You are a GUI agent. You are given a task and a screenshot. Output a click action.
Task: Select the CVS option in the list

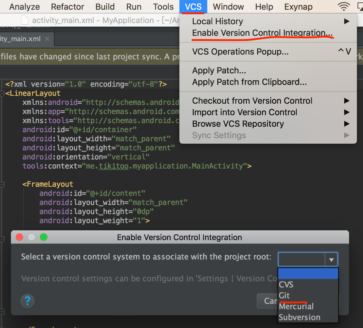pos(286,285)
